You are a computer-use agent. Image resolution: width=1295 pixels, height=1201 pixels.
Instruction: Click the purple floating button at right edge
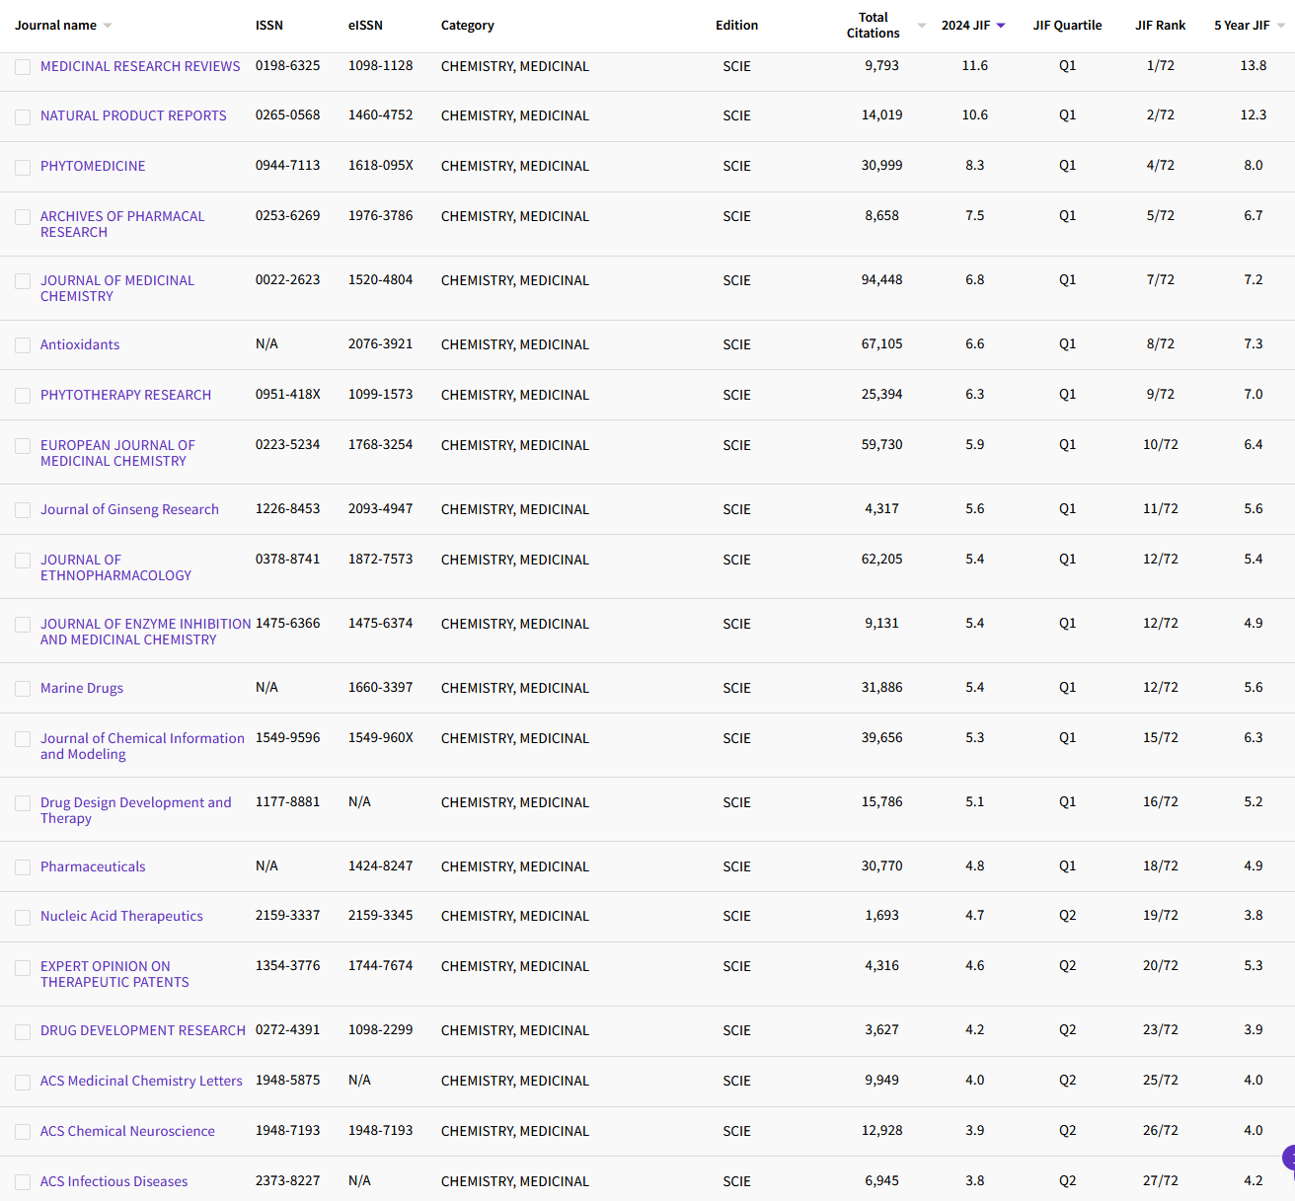pos(1288,1158)
